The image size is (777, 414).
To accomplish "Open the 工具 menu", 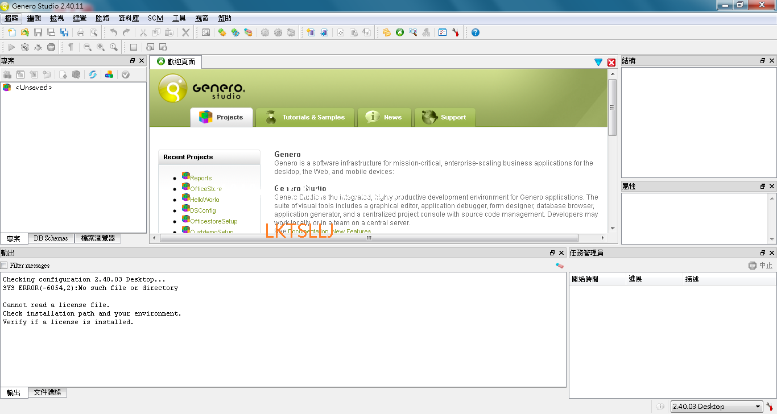I will pos(179,18).
